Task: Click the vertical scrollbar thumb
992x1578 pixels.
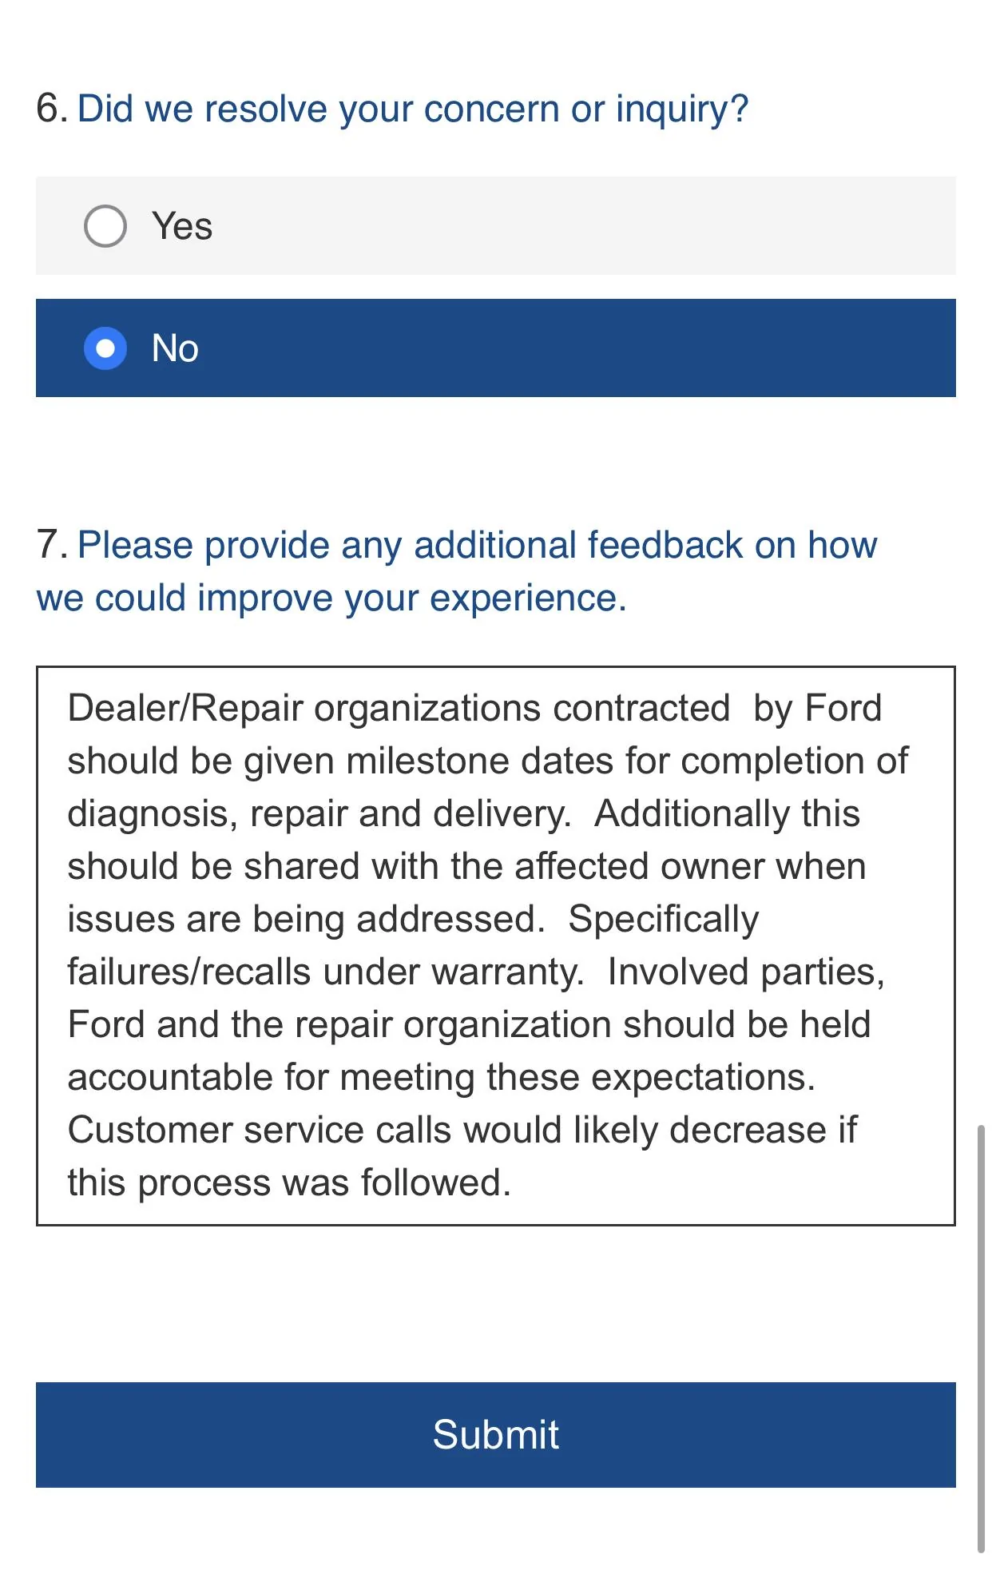Action: pyautogui.click(x=981, y=1339)
